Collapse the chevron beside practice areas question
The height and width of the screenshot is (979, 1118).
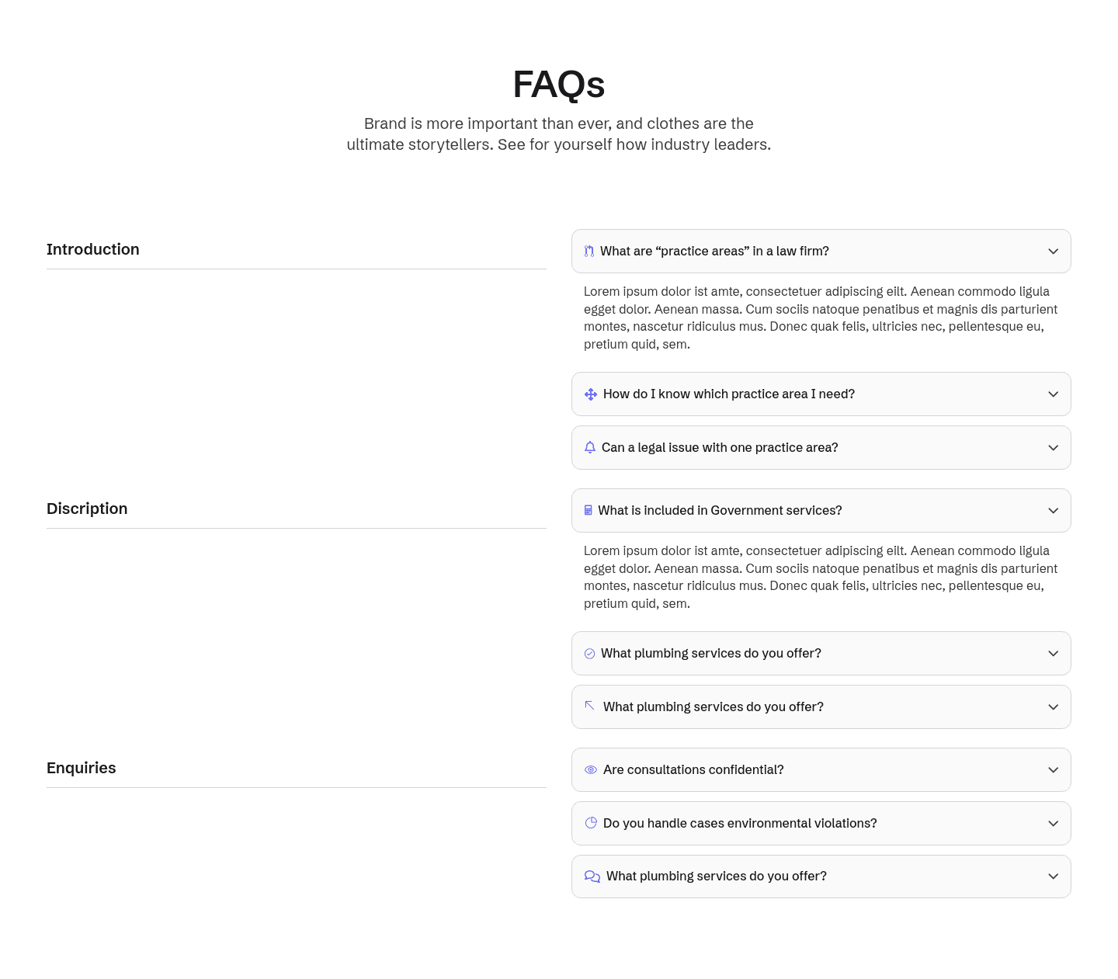(x=1054, y=251)
